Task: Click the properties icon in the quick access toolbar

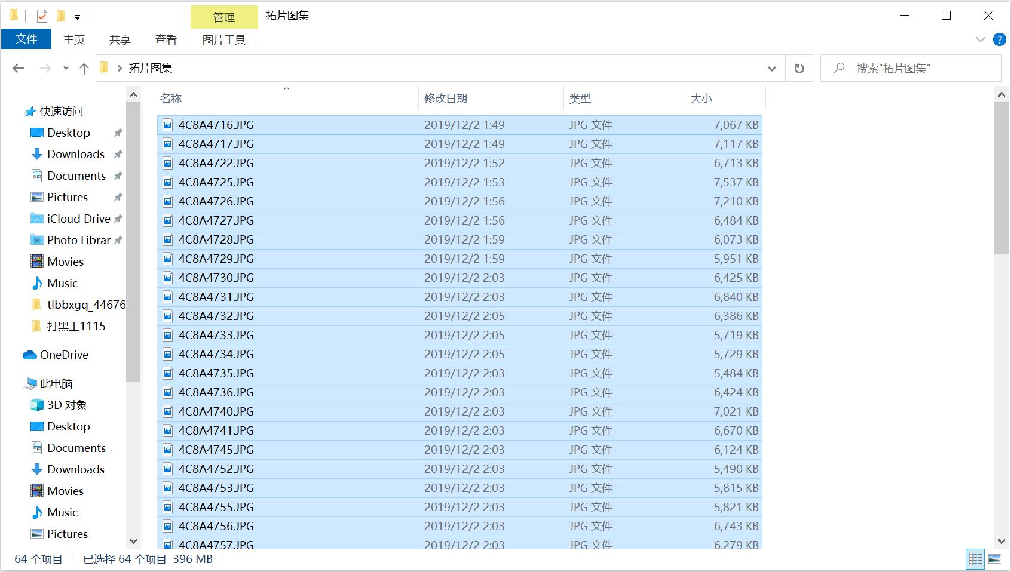Action: click(42, 16)
